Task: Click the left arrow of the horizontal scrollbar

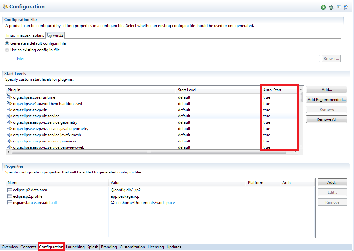Action: click(8, 152)
